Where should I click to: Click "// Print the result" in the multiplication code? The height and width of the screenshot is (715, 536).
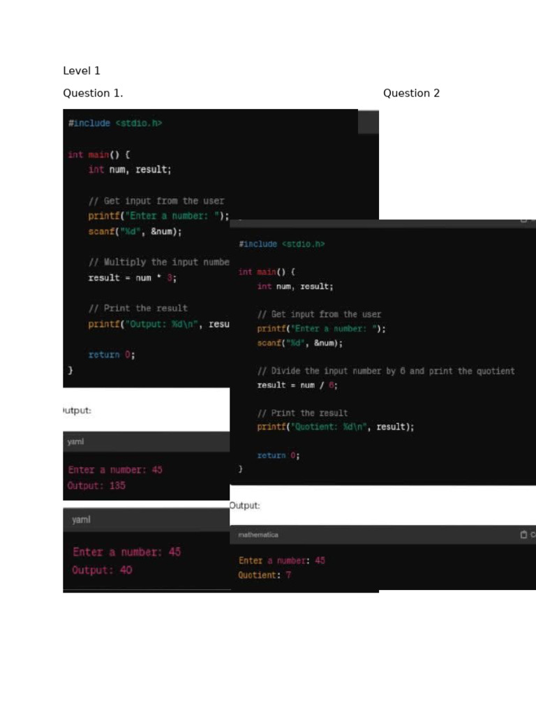[x=137, y=308]
